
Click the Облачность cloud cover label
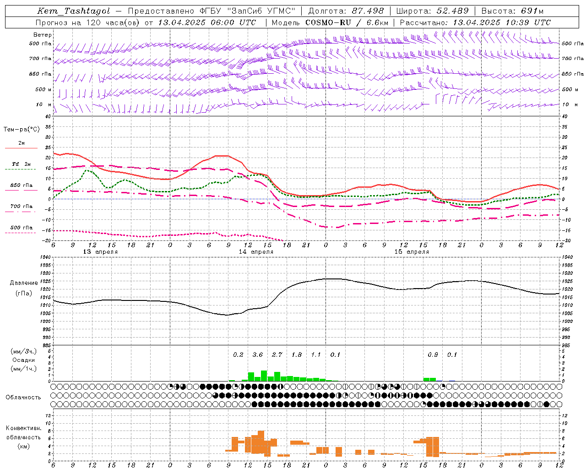coord(23,397)
